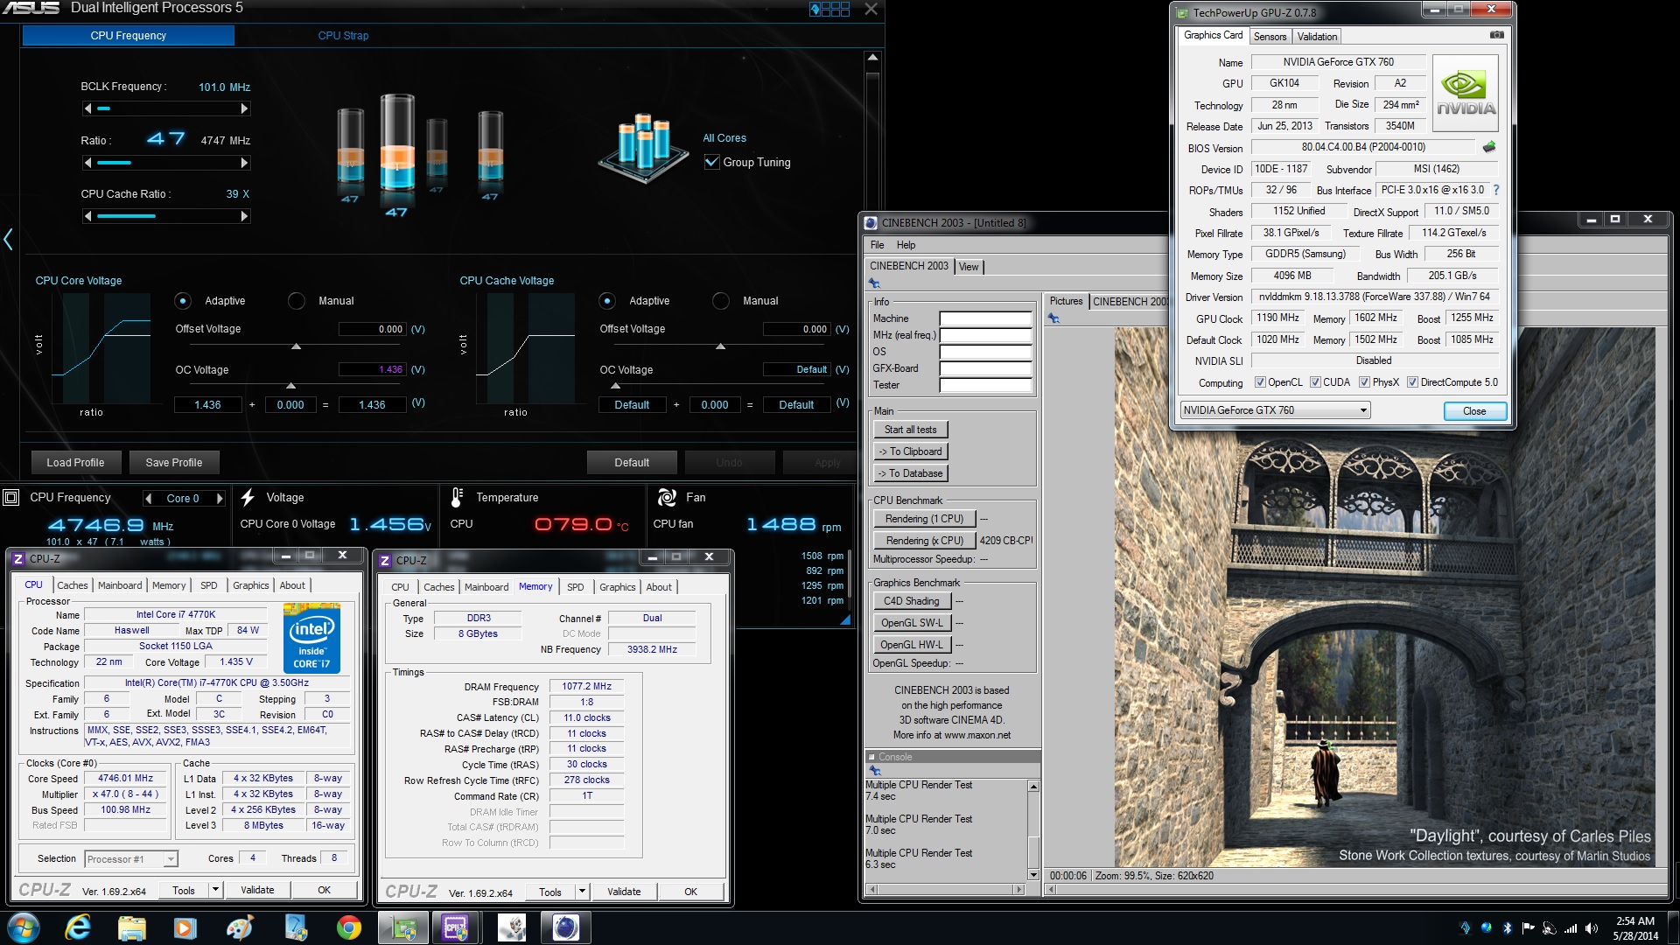This screenshot has width=1680, height=945.
Task: Click the GPU-Z screenshot camera icon
Action: pos(1497,35)
